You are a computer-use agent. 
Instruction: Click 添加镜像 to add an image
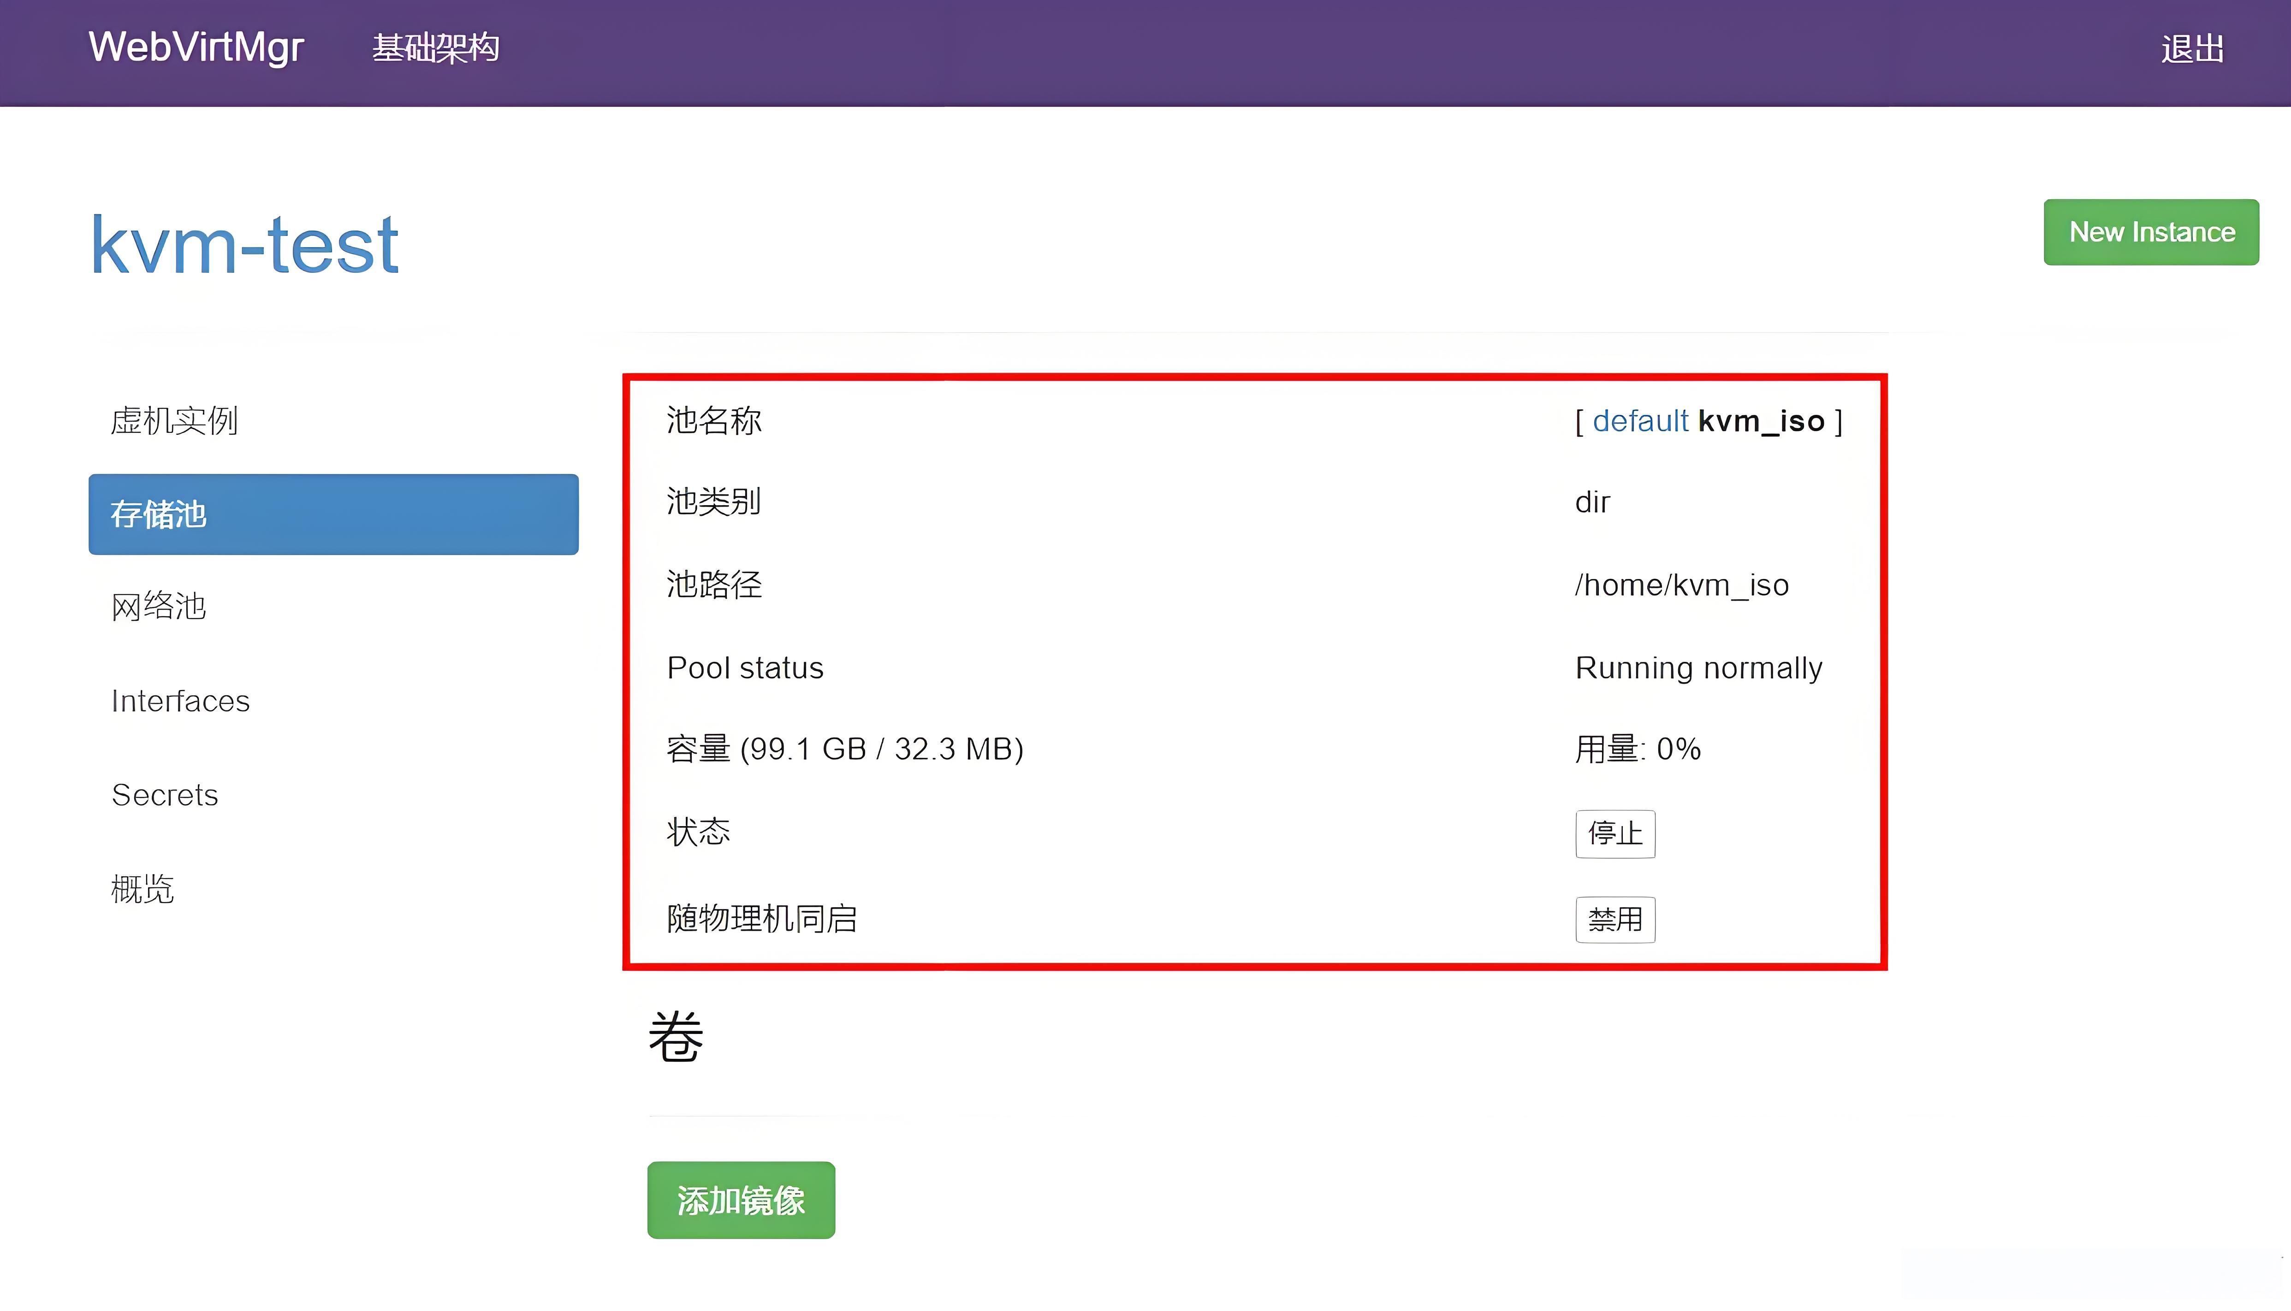tap(740, 1200)
